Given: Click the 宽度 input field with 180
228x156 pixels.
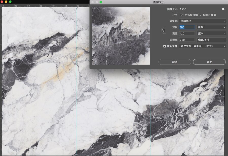Looking at the screenshot, I should (x=187, y=27).
